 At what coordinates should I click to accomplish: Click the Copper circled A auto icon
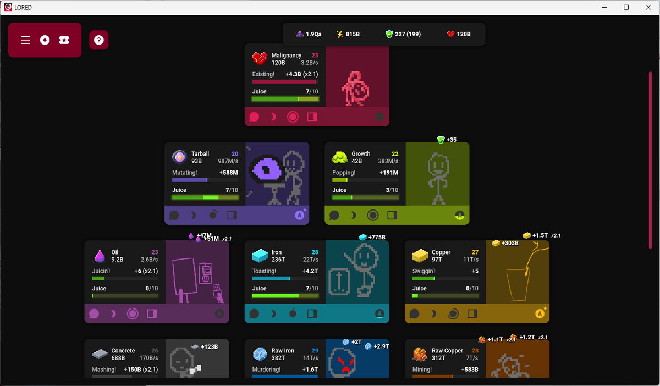540,313
